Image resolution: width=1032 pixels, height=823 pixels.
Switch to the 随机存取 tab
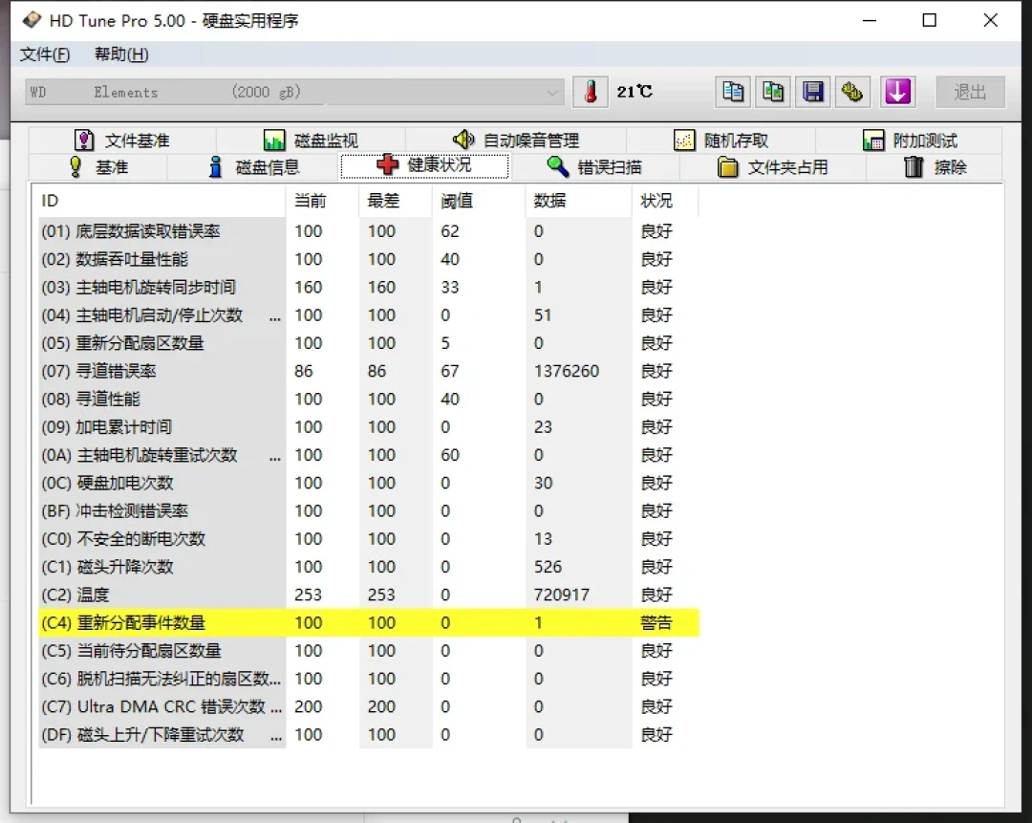(x=721, y=141)
